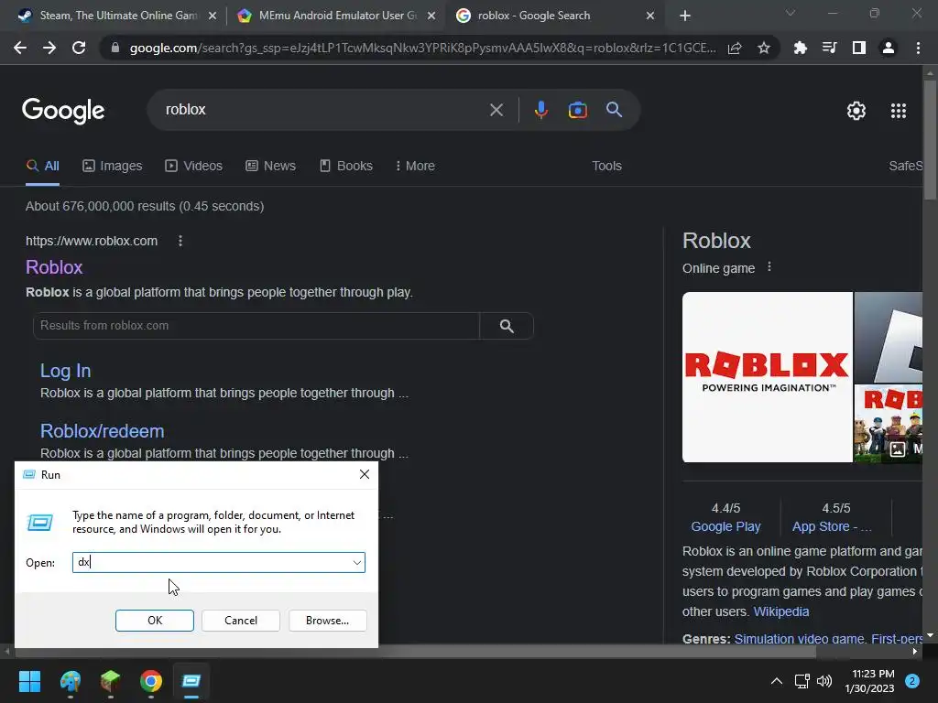This screenshot has width=938, height=703.
Task: Focus the Results from roblox.com search box
Action: 256,326
